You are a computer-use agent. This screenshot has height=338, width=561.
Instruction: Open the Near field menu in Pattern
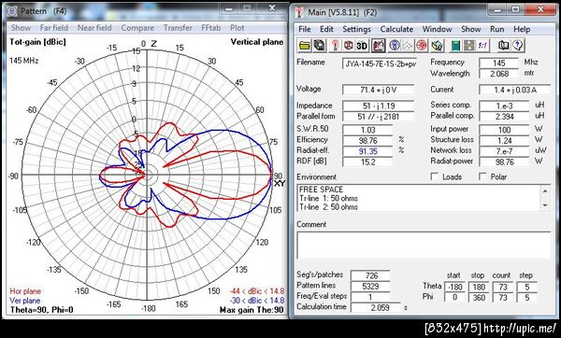94,28
